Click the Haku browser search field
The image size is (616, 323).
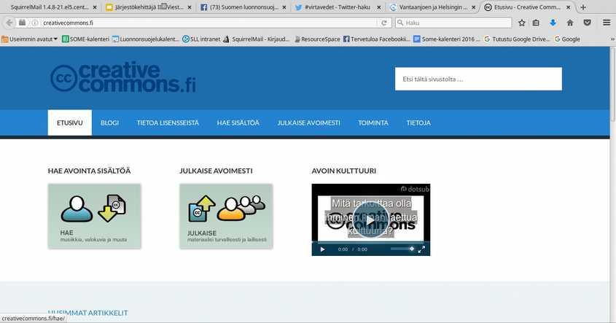pyautogui.click(x=453, y=23)
